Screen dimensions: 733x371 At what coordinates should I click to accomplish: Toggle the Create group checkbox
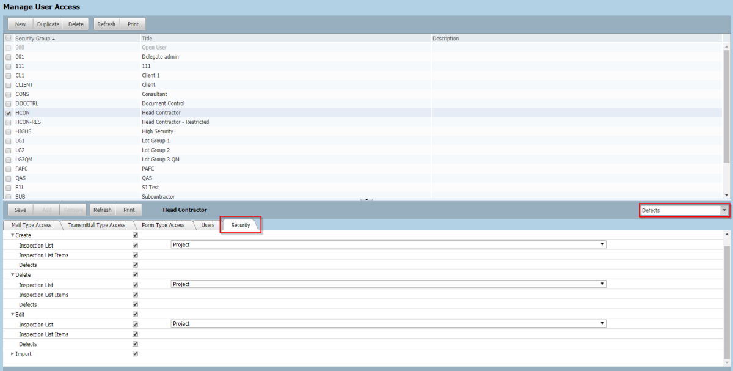click(x=135, y=235)
